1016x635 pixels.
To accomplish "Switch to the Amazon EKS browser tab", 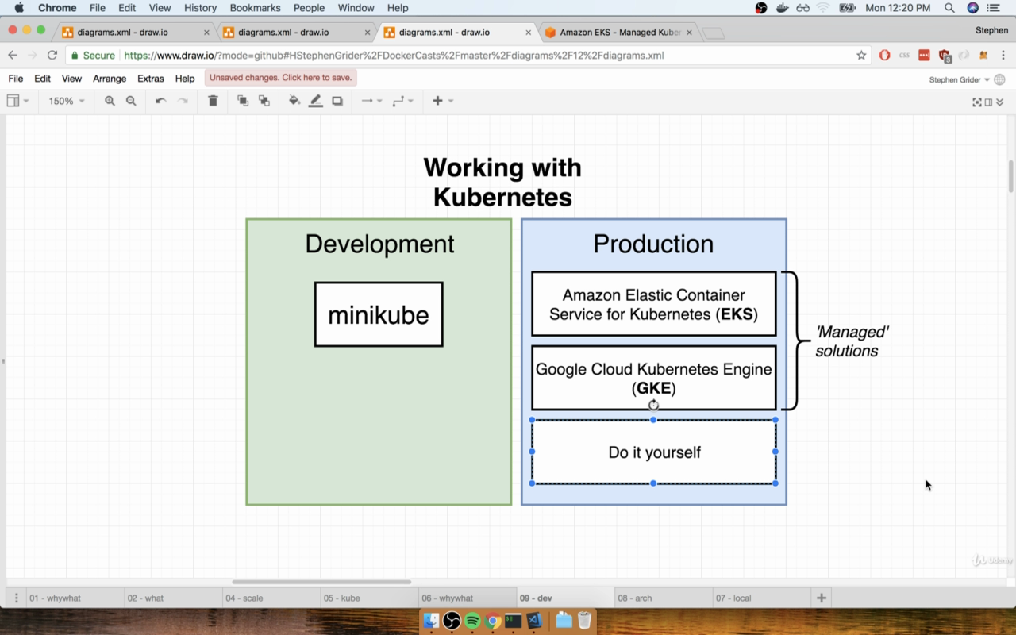I will 618,33.
